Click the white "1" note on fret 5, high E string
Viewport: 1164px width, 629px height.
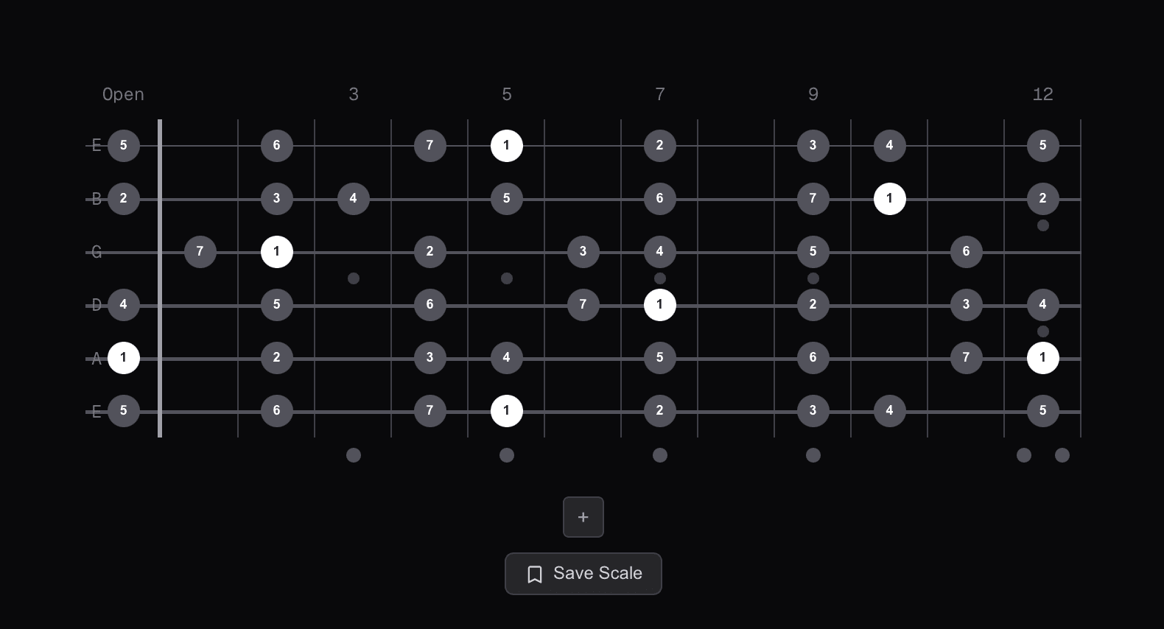click(x=506, y=145)
